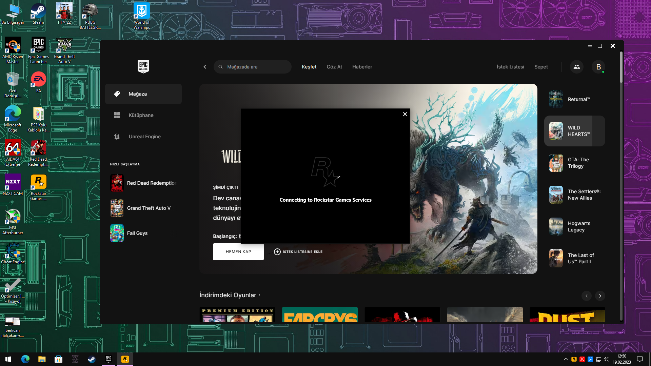Launch Fall Guys from quick launch

pos(137,233)
